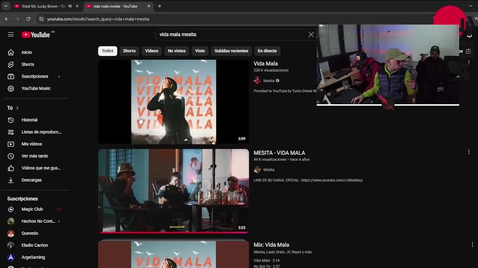Select the Shorts filter chip
The image size is (478, 268).
pyautogui.click(x=129, y=51)
